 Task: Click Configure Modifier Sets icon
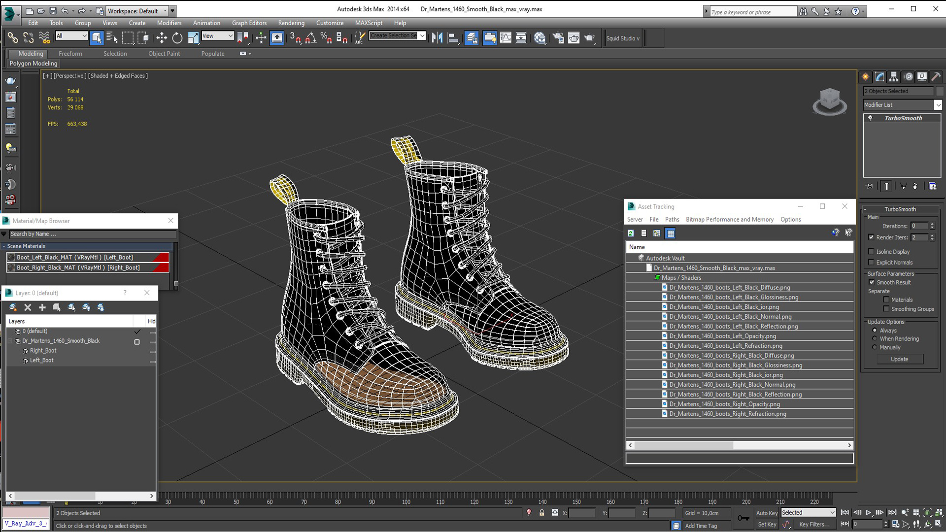pyautogui.click(x=932, y=186)
